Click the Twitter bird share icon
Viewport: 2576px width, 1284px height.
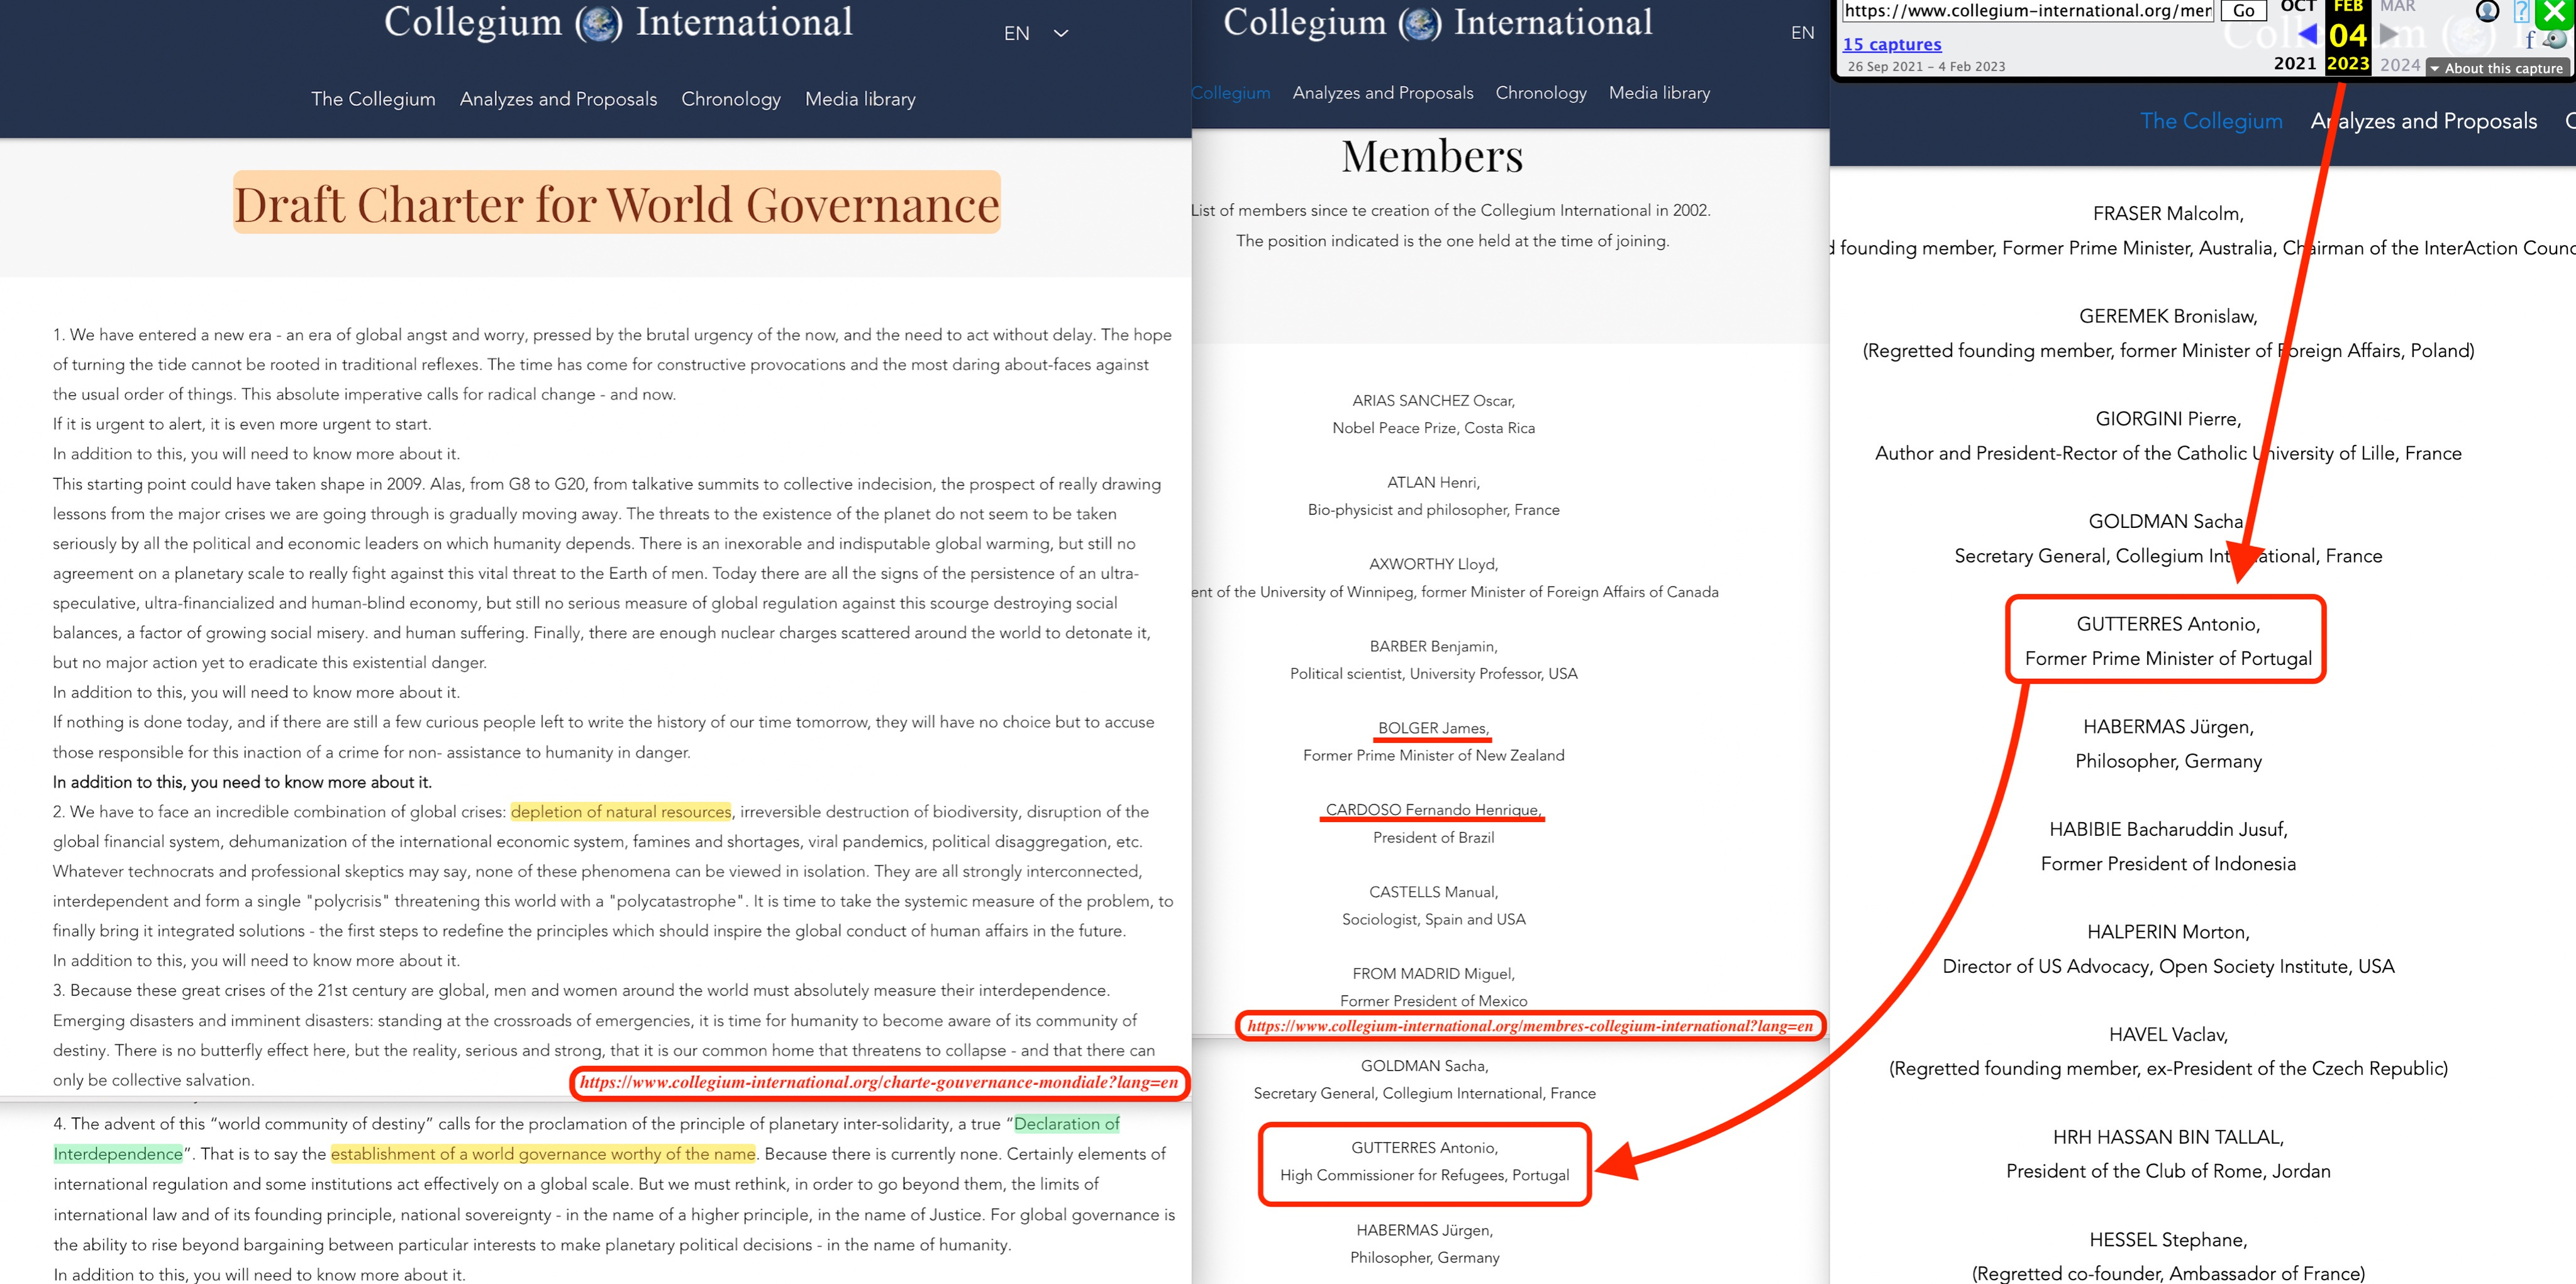pos(2556,40)
